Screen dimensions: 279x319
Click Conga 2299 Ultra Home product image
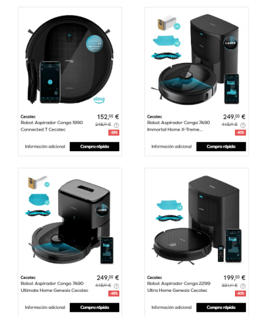tap(196, 220)
